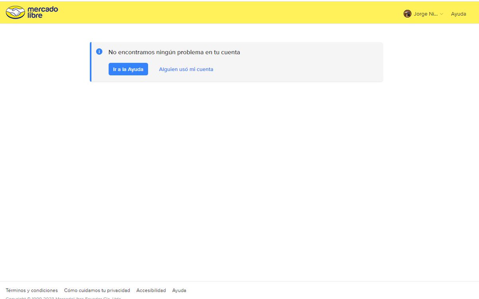Open the Alguien usó mi cuenta link
This screenshot has width=479, height=299.
click(x=186, y=69)
